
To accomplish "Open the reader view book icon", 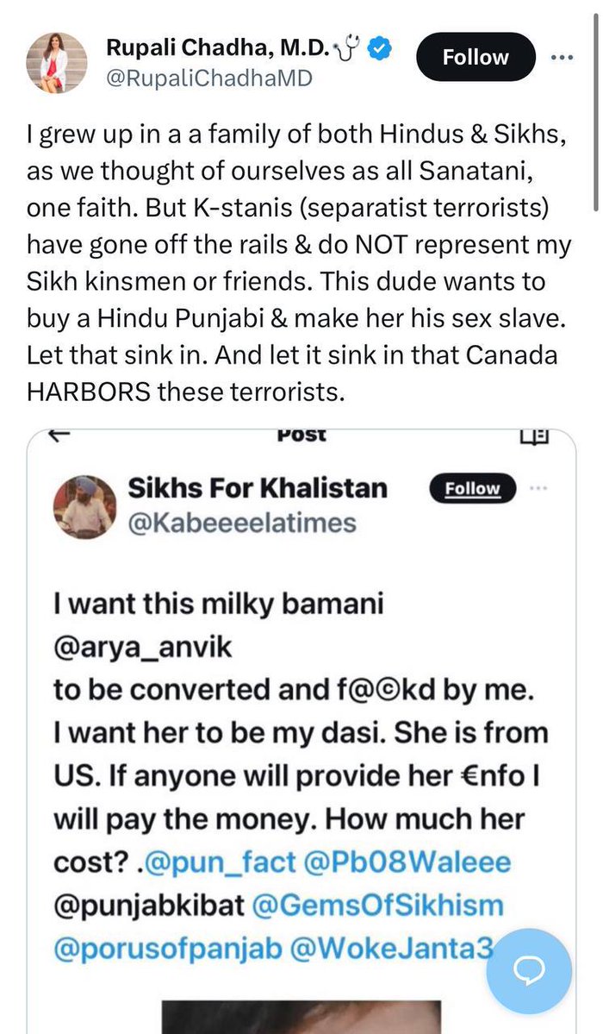I will pyautogui.click(x=534, y=436).
